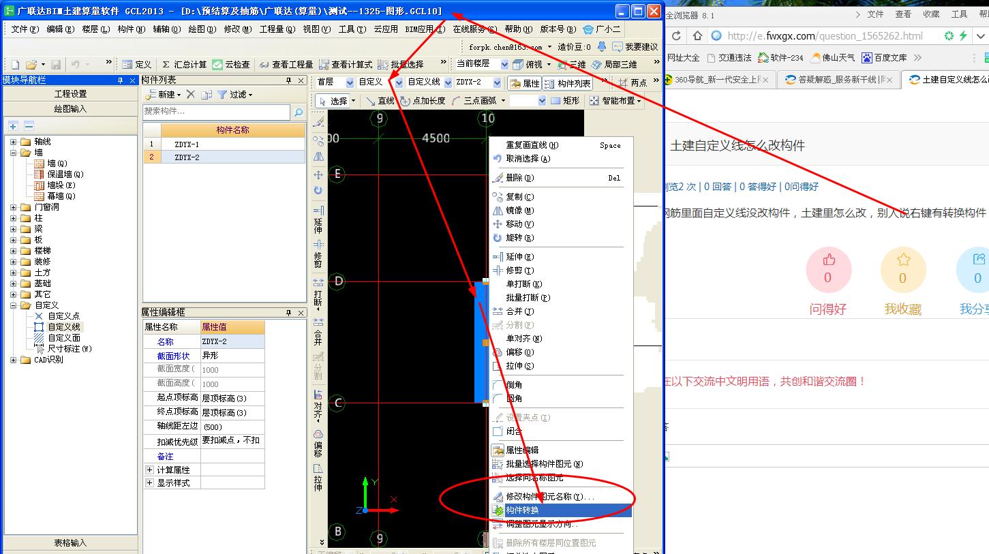Click the 局部三维 partial 3D view button
The width and height of the screenshot is (989, 554).
tap(614, 65)
